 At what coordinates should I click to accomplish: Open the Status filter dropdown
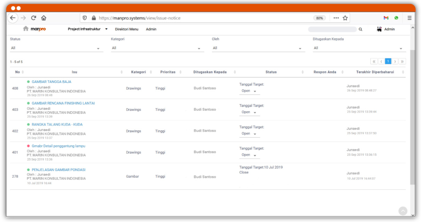(x=56, y=48)
